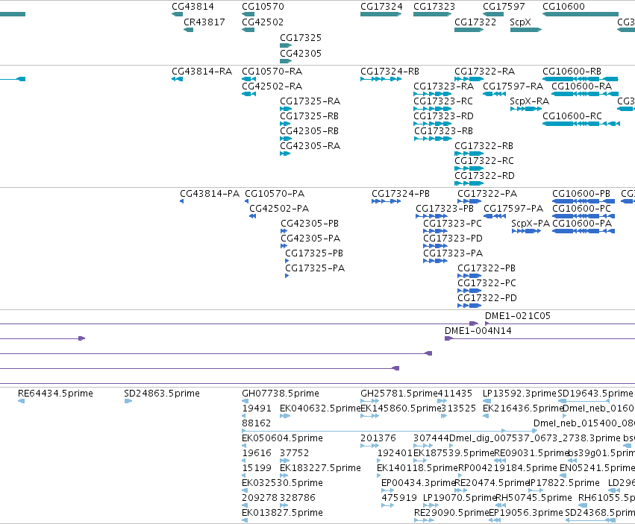Click transcript CG17597-RA label
Screen dimensions: 635x524
coord(513,86)
